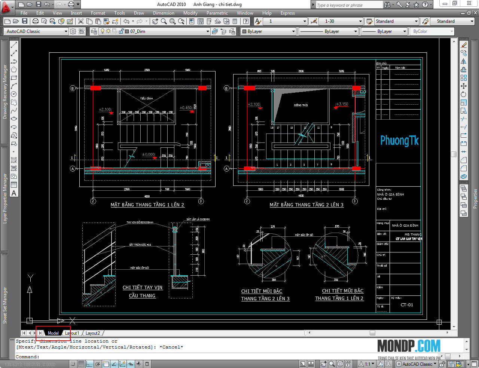This screenshot has width=479, height=368.
Task: Select the Multiline Text tool
Action: pos(14,193)
